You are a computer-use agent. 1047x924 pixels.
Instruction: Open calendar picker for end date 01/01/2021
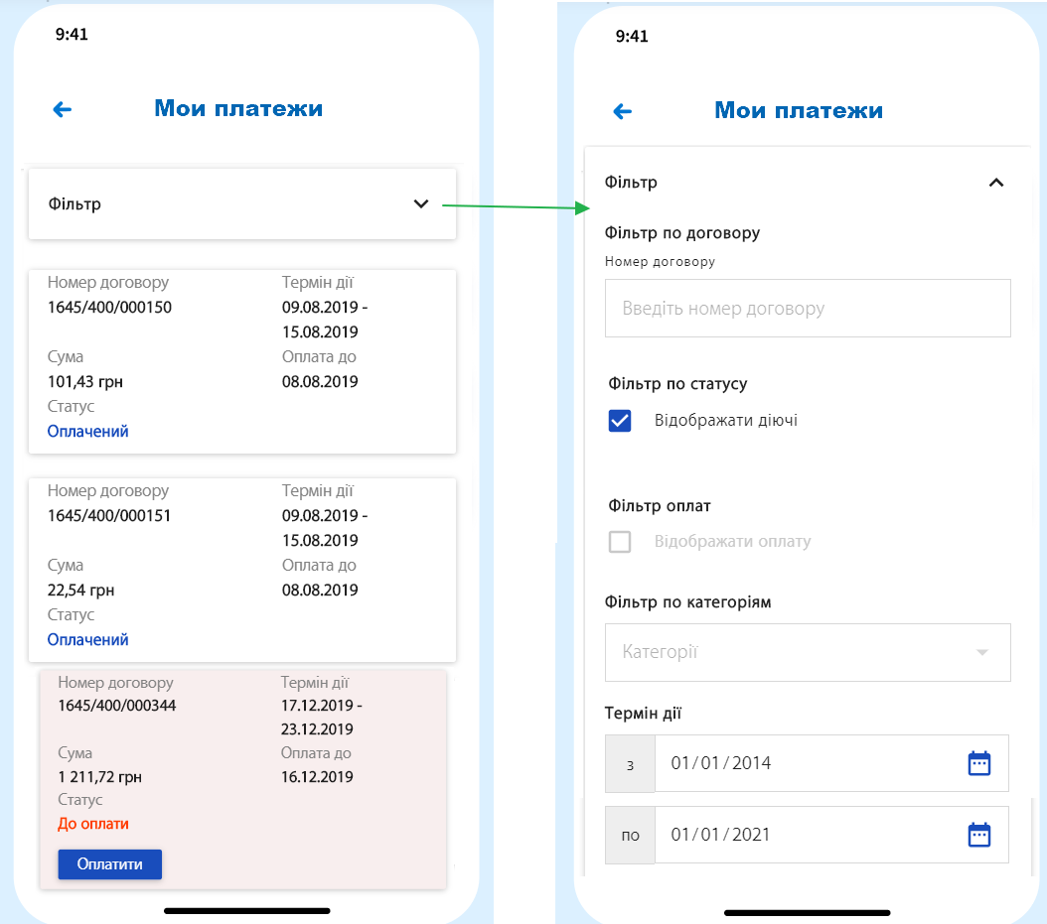979,835
